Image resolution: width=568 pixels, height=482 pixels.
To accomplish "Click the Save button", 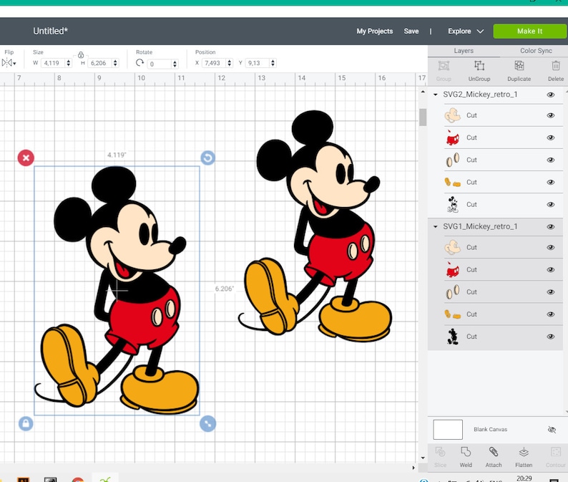I will tap(411, 32).
